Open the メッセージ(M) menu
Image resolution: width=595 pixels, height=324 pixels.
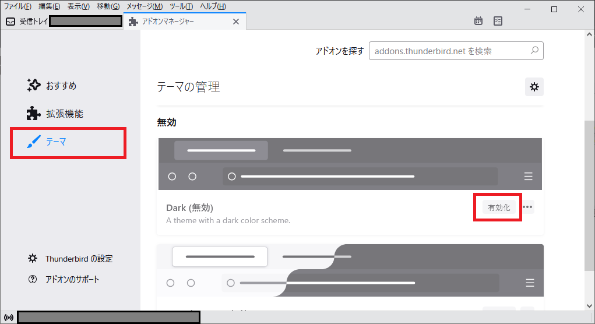tap(145, 6)
